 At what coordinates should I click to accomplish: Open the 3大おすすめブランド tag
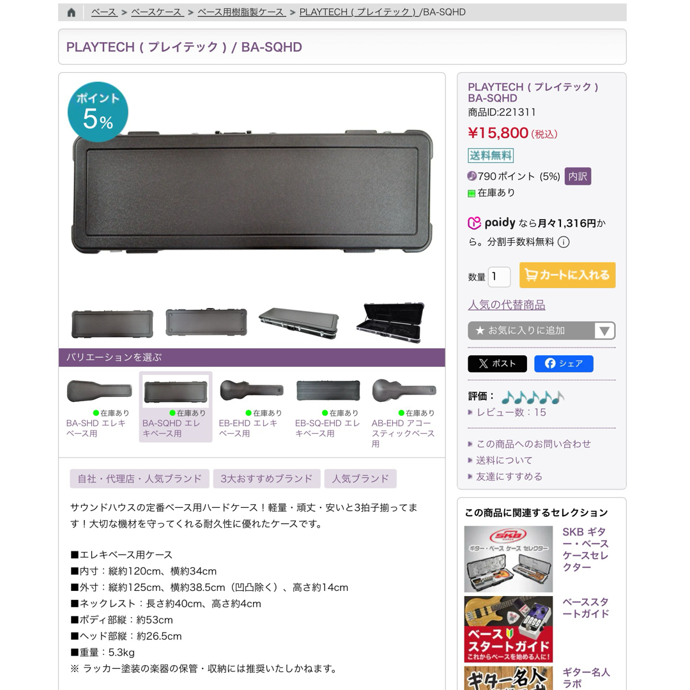pos(266,479)
